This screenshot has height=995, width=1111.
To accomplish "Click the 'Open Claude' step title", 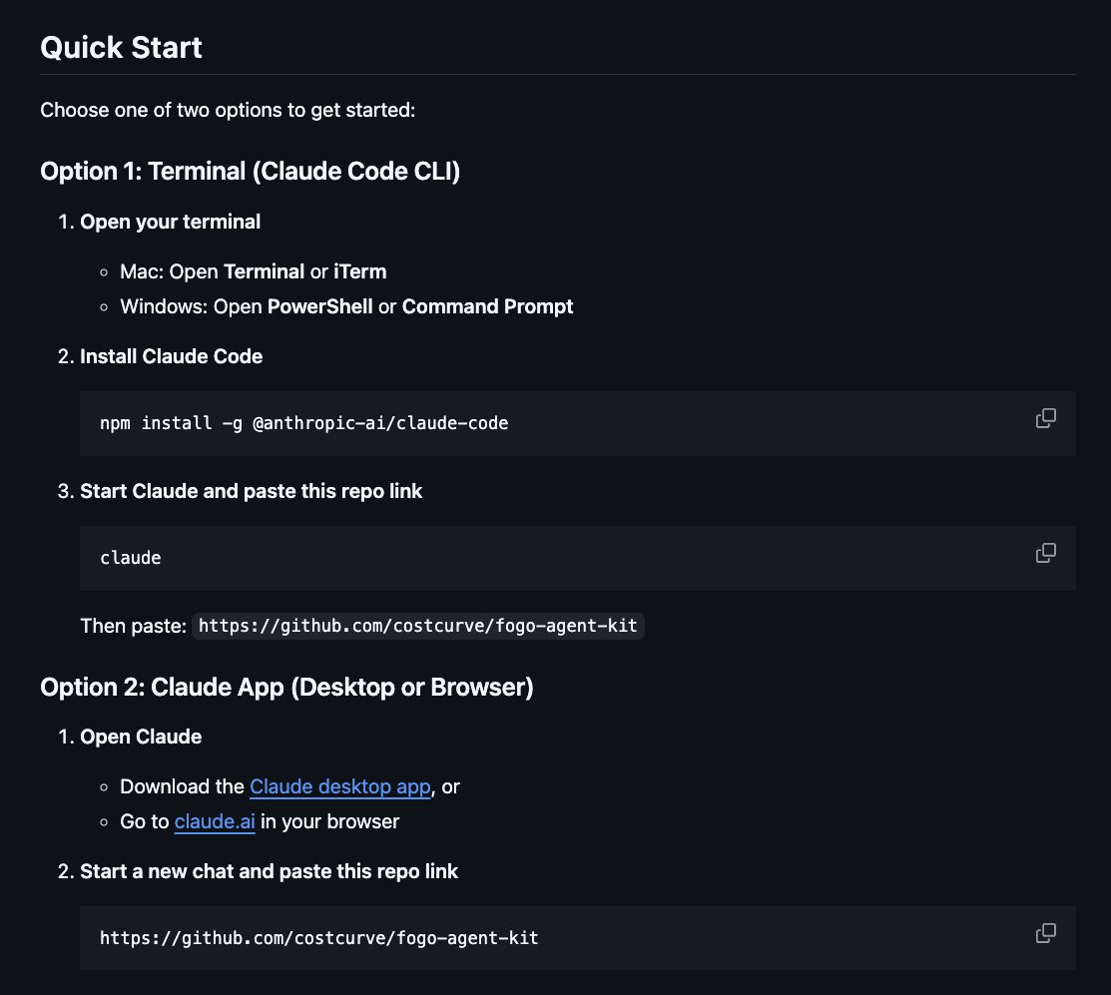I will tap(141, 737).
